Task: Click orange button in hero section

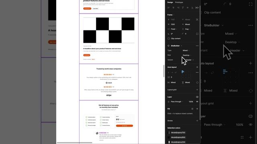Action: coord(87,8)
